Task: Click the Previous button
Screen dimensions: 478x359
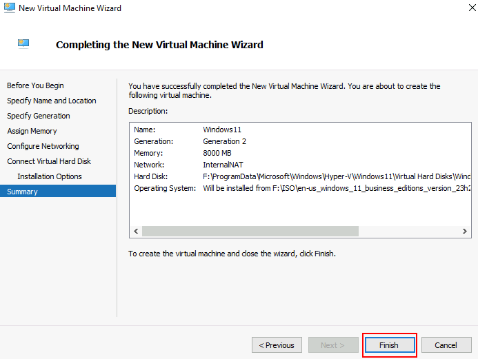Action: point(277,345)
